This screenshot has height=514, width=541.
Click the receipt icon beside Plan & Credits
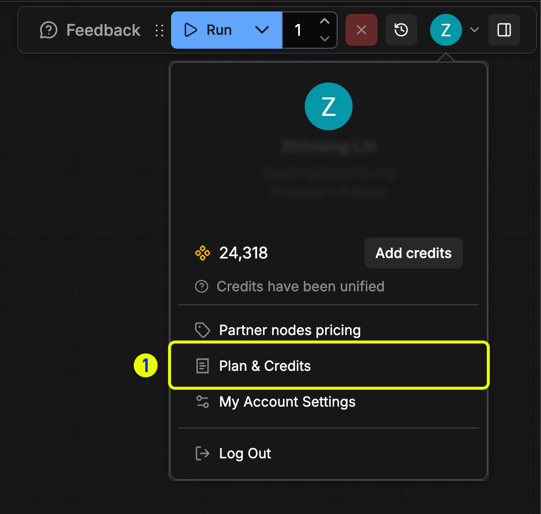point(202,365)
